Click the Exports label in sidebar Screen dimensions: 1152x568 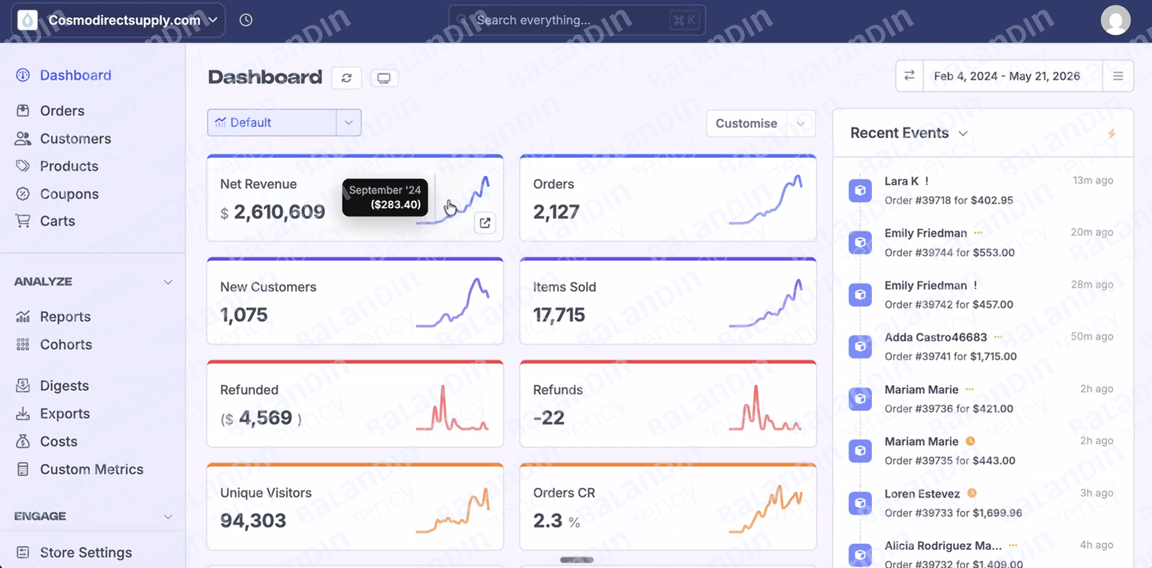pyautogui.click(x=65, y=413)
